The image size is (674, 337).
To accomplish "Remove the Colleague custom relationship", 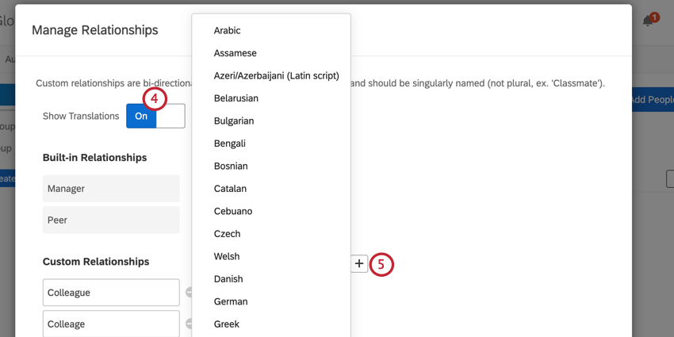I will [189, 293].
